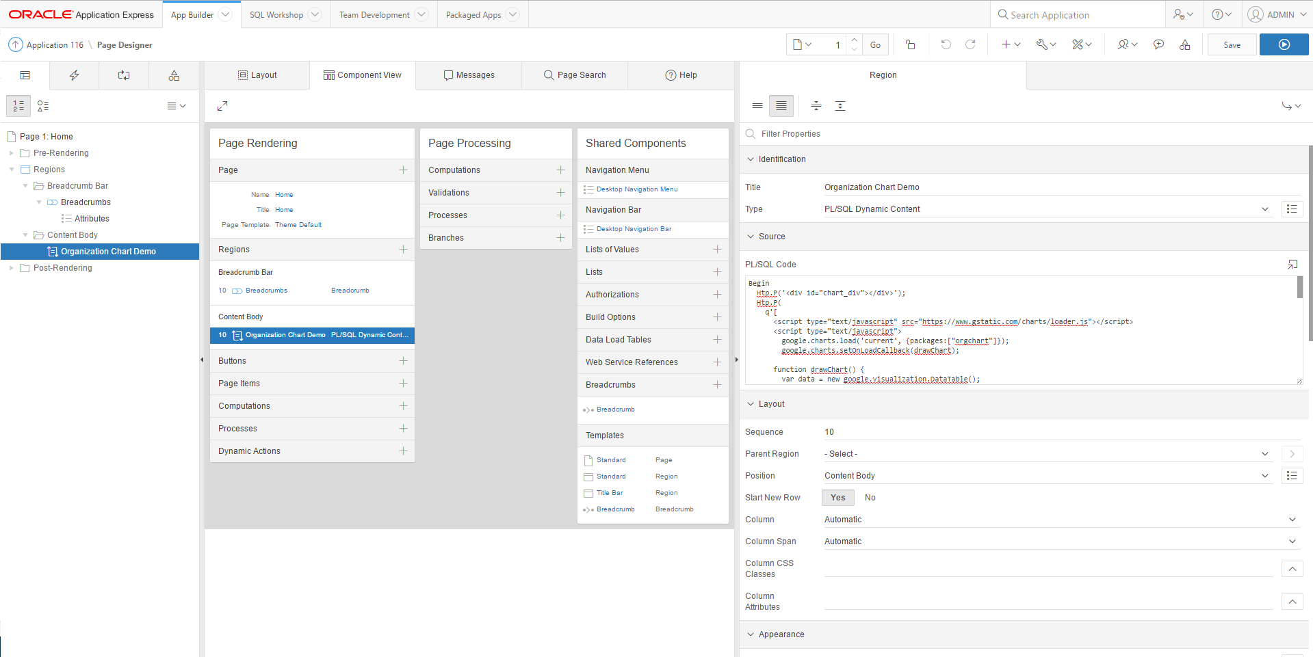Open the PL/SQL Code editor popup icon
The width and height of the screenshot is (1313, 657).
pos(1292,264)
